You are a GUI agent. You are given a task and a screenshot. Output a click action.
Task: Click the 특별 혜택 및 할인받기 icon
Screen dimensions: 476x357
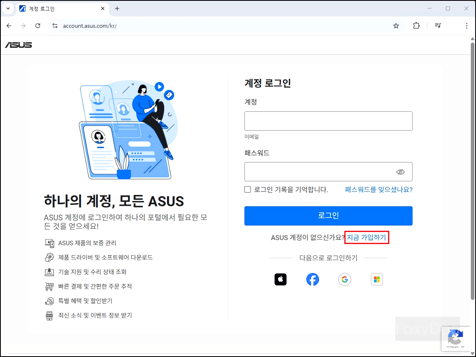[x=49, y=301]
